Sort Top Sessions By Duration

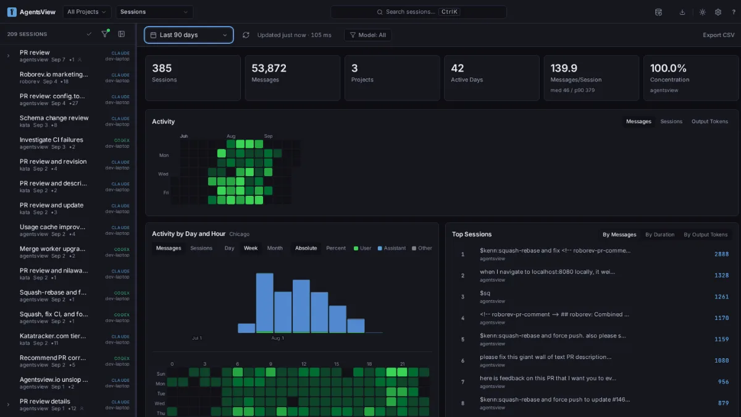click(660, 235)
